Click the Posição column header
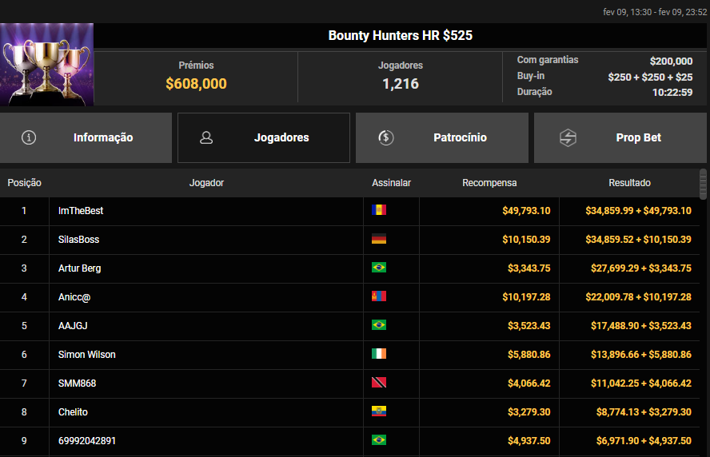 (25, 183)
